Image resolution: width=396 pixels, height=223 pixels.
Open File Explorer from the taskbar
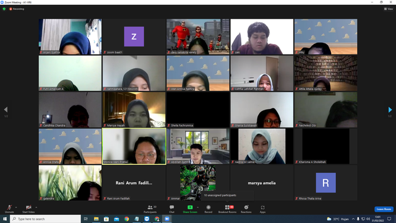coord(97,219)
